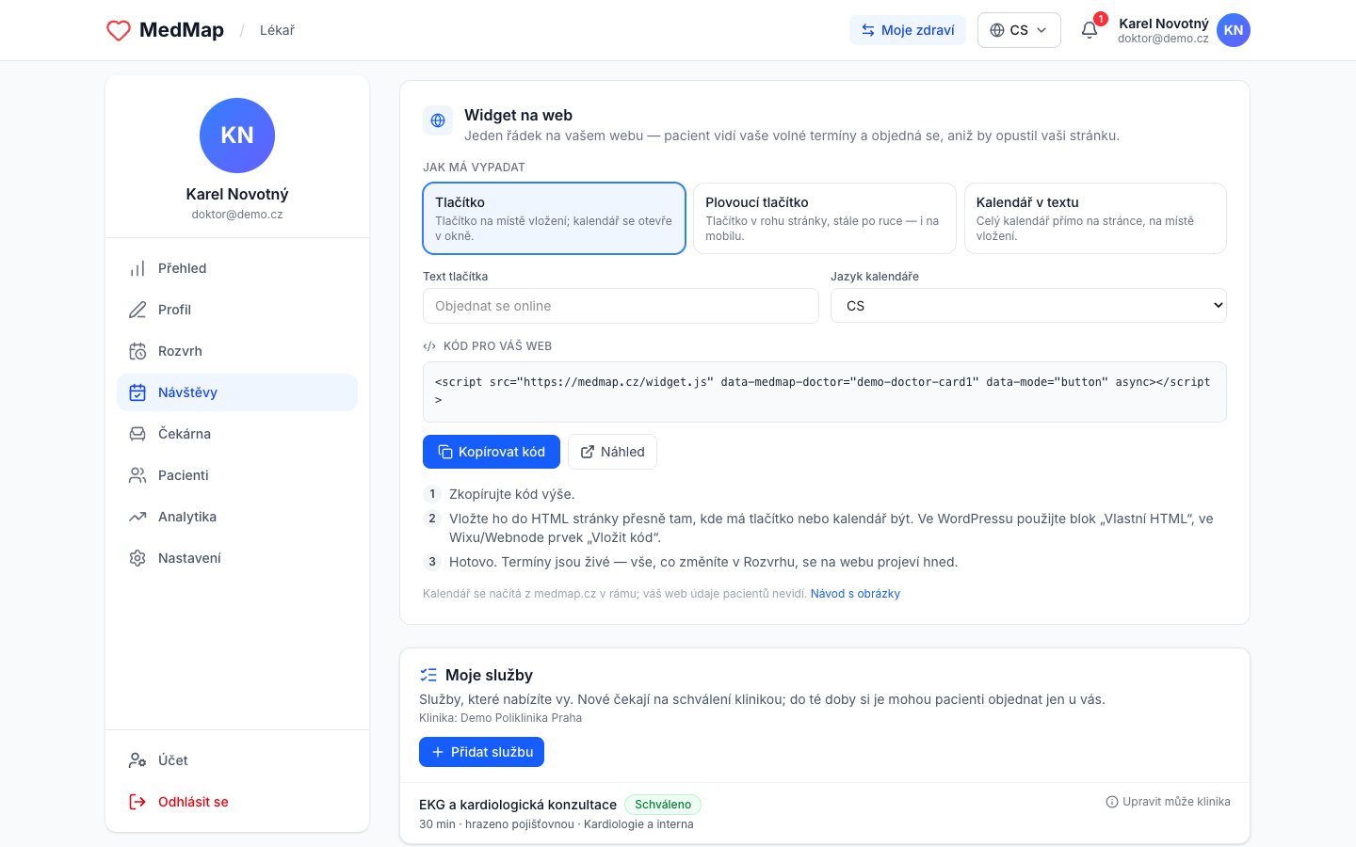Click the Nastavení gear icon
1356x847 pixels.
[137, 558]
